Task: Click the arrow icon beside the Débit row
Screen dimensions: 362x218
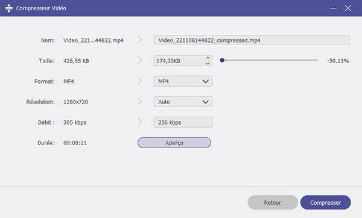Action: click(x=140, y=122)
